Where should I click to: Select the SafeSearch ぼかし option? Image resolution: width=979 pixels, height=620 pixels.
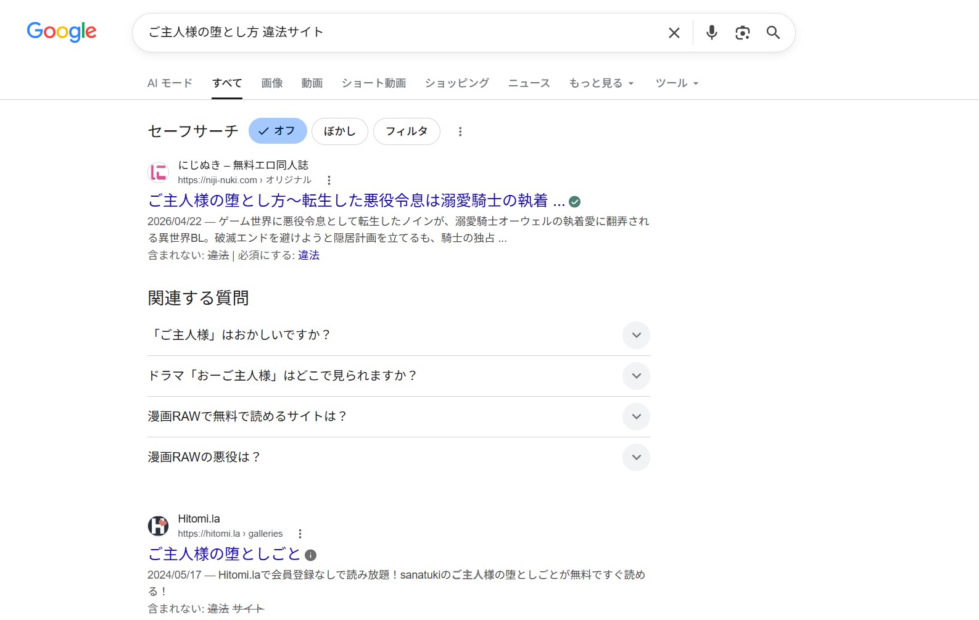coord(340,131)
